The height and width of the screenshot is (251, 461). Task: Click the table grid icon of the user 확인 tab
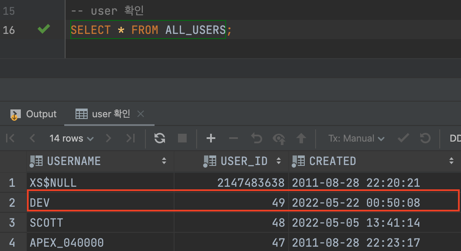click(x=82, y=114)
